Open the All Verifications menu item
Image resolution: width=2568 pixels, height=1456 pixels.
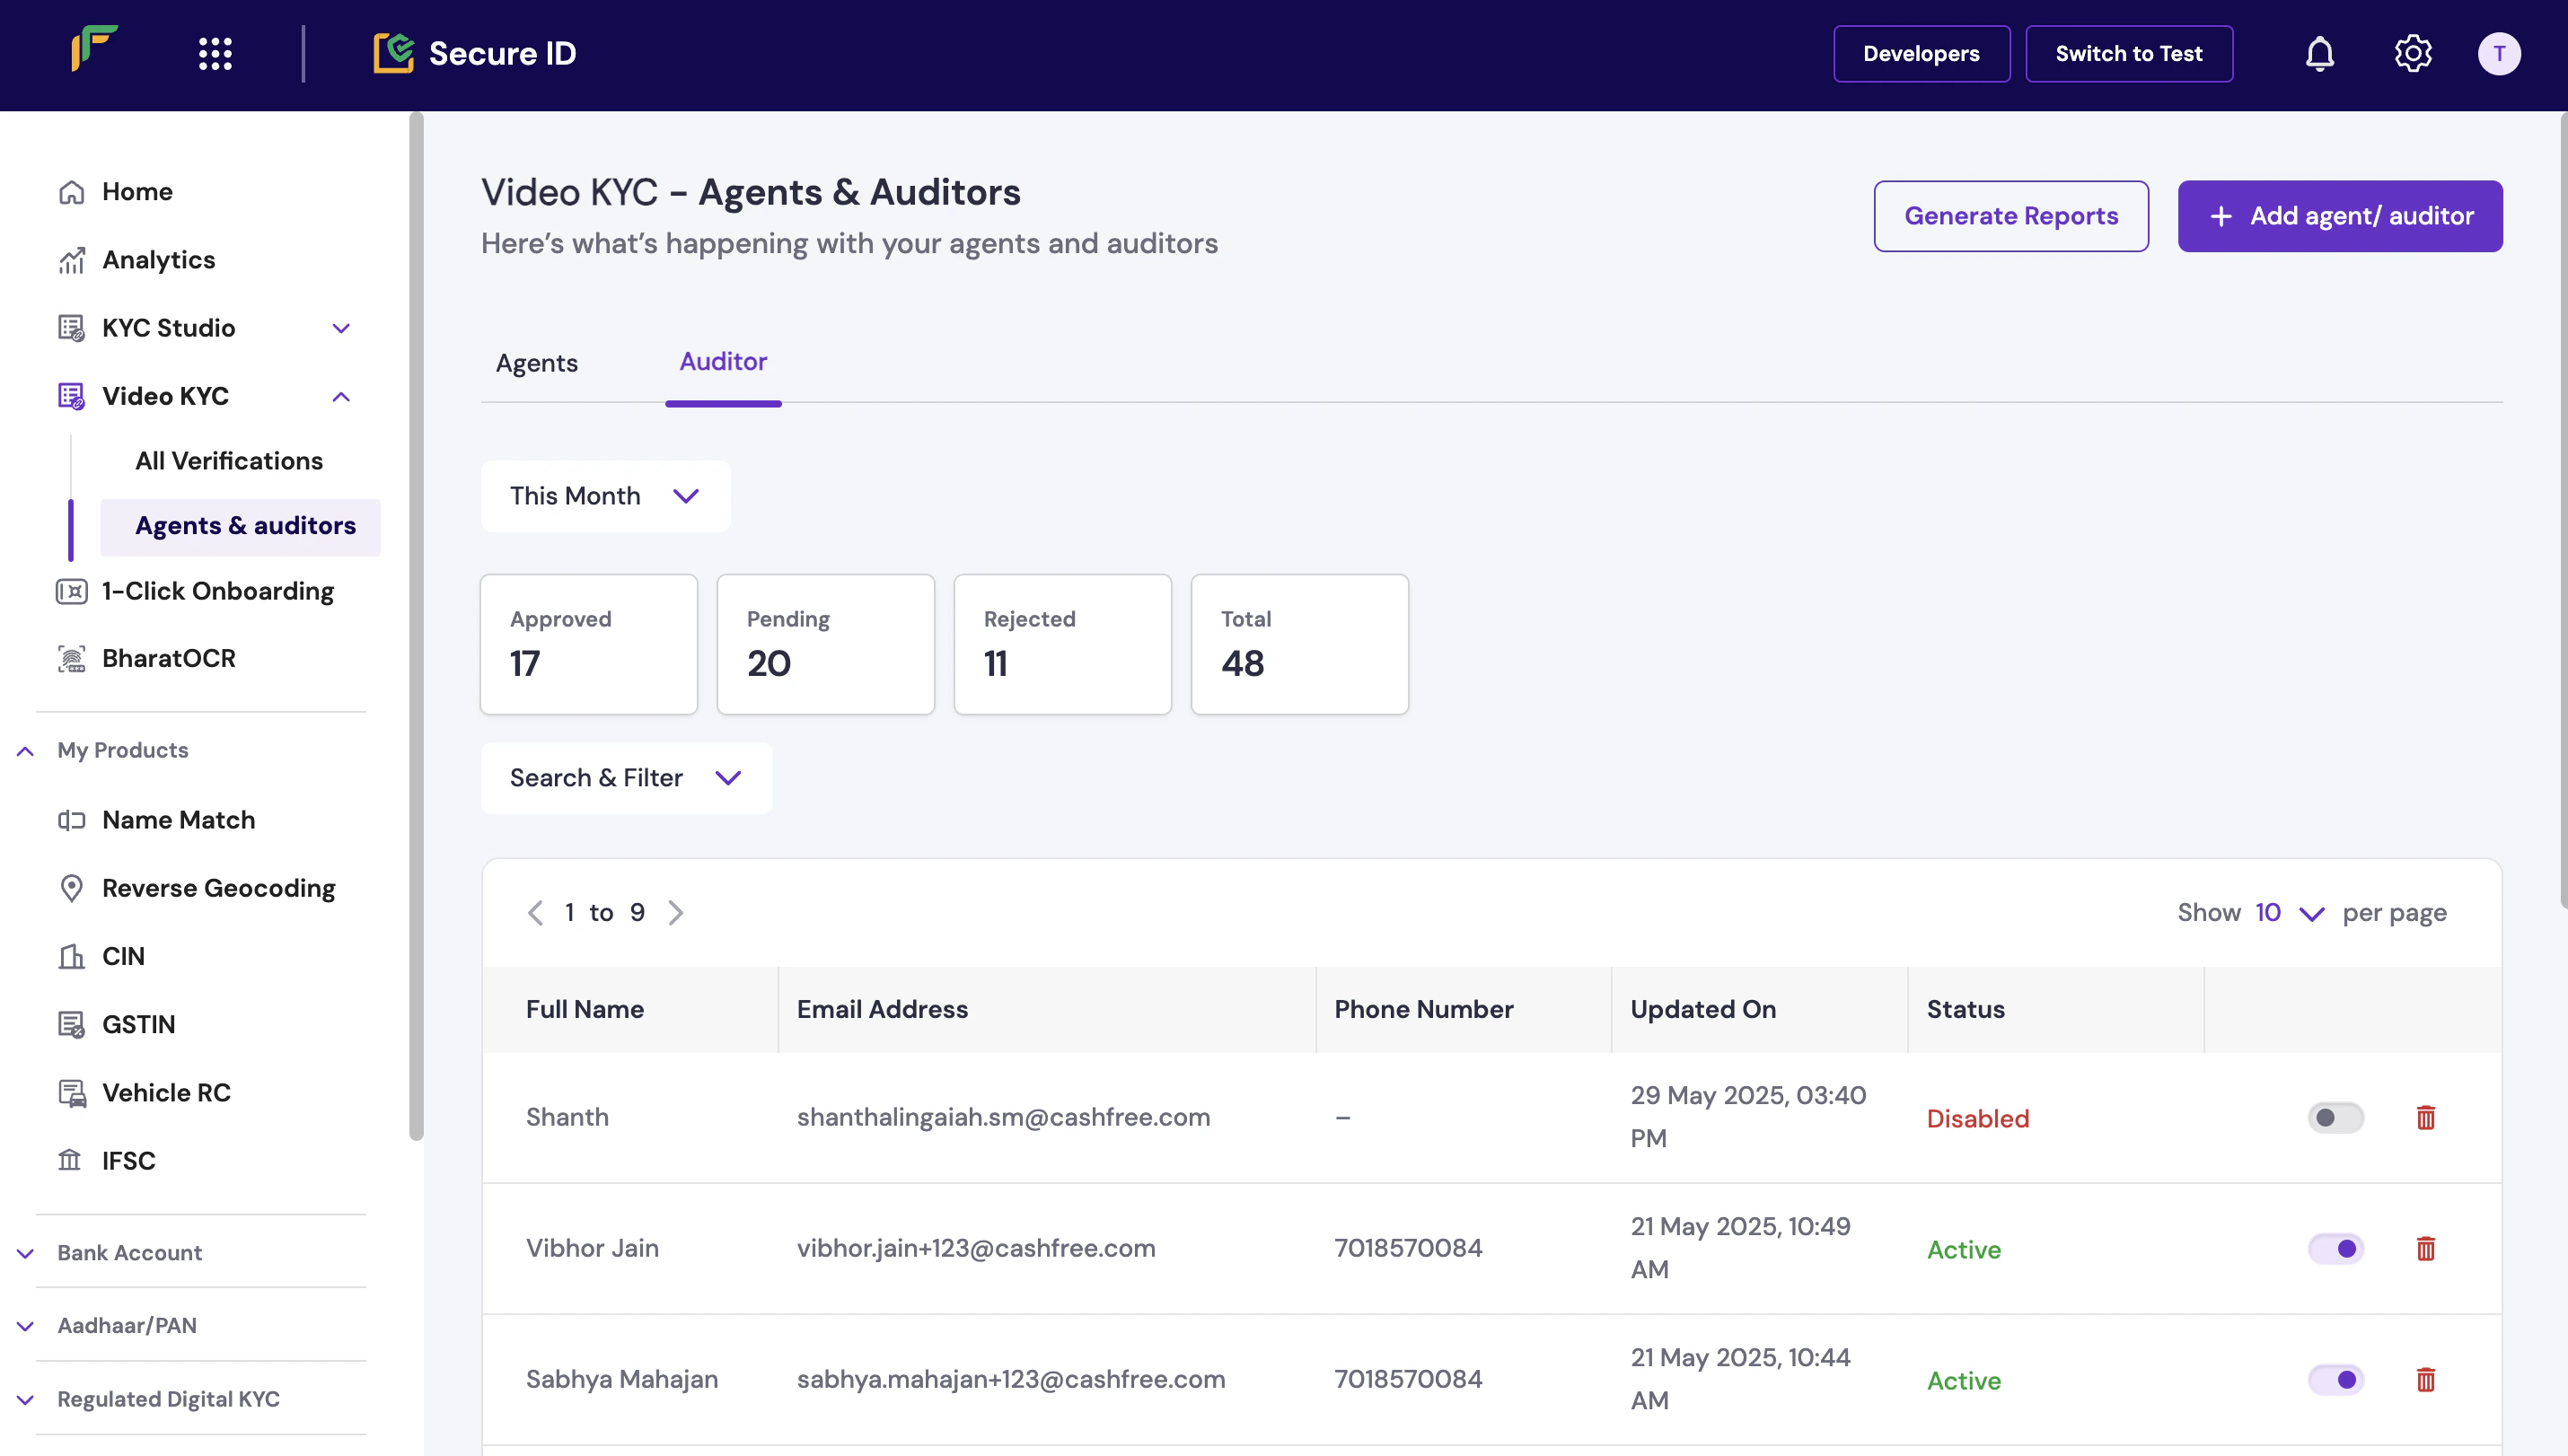[228, 460]
